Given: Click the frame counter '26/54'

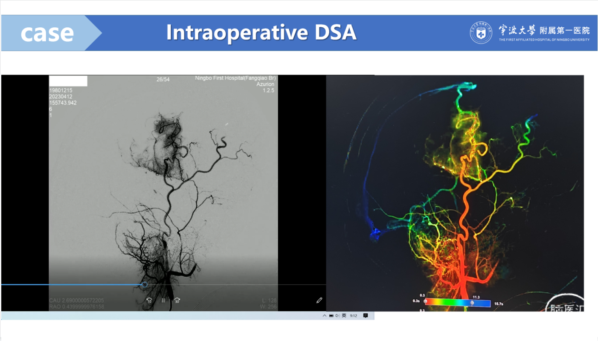Looking at the screenshot, I should [163, 79].
